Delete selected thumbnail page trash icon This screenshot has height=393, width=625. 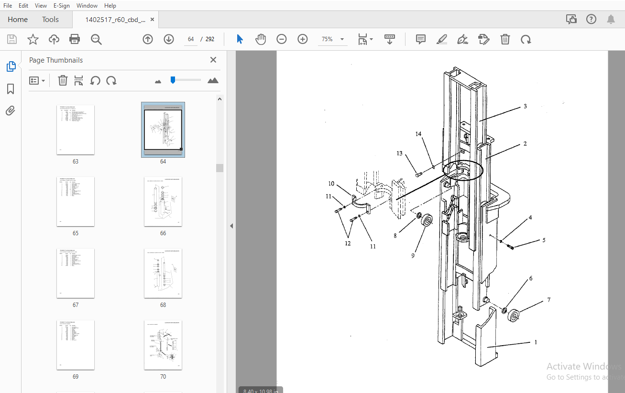point(63,80)
